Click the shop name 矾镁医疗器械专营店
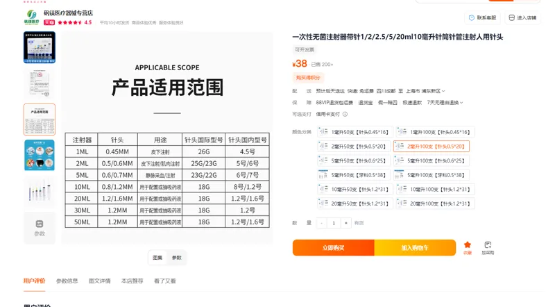Screen dimensions: 555x307 68,13
